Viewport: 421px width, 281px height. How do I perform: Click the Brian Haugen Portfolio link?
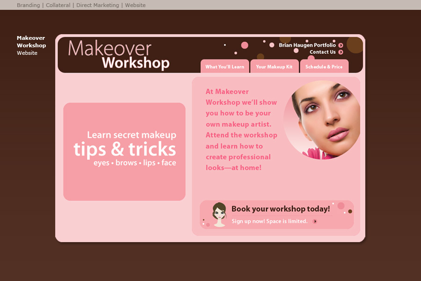point(307,45)
